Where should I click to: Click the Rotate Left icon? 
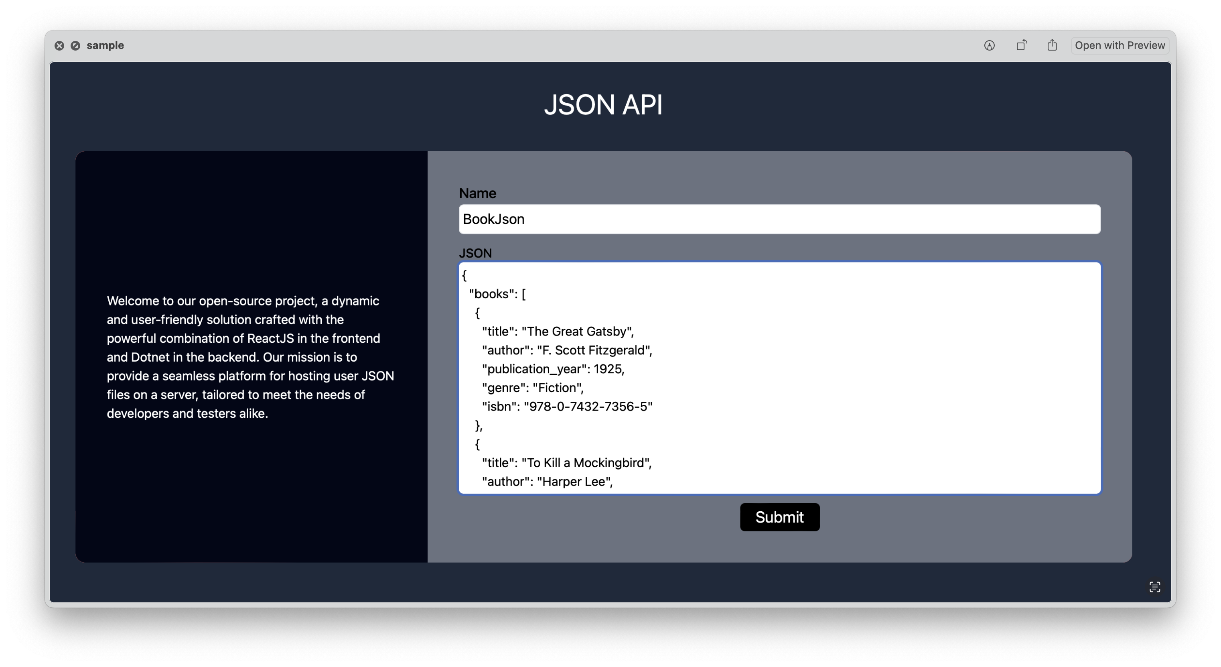(1022, 45)
